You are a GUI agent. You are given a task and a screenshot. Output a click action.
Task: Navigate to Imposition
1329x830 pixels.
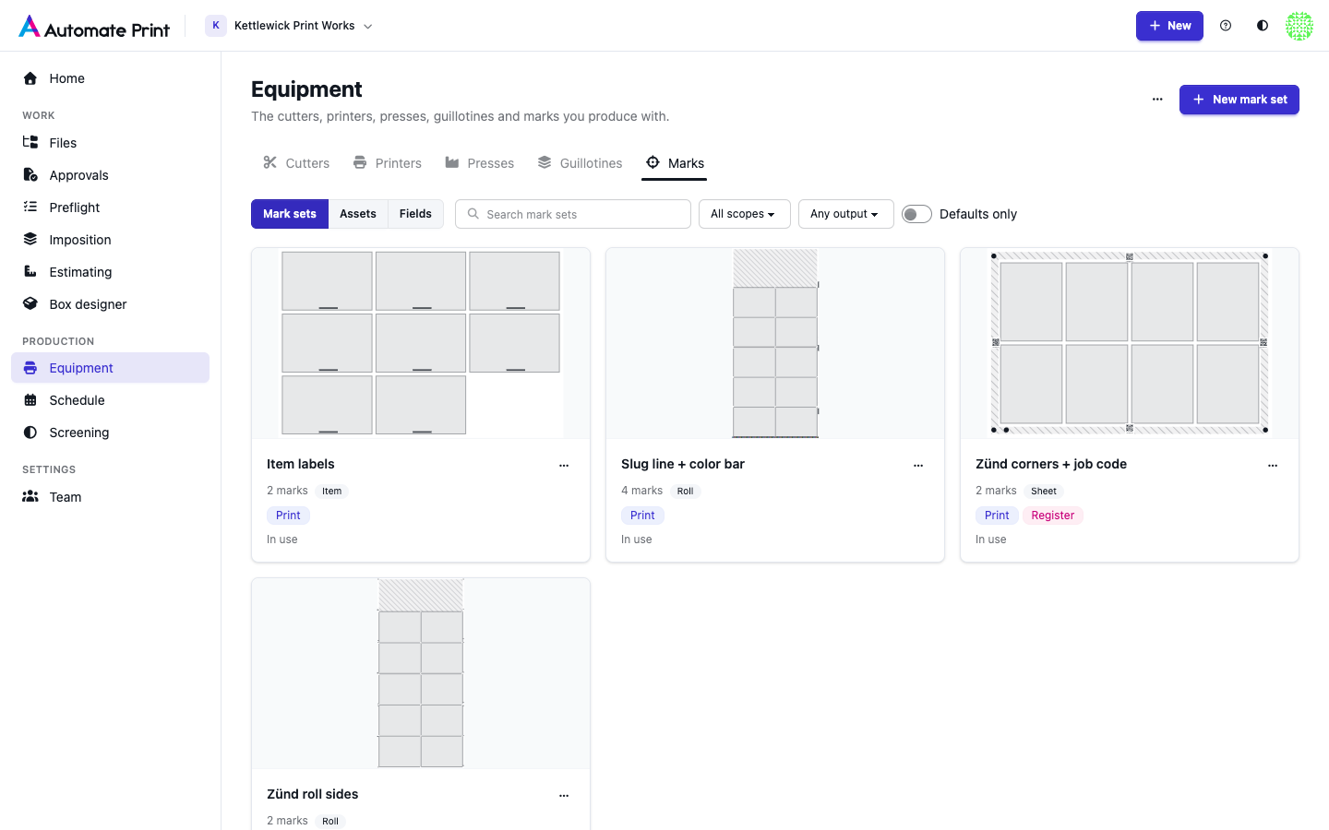point(110,240)
